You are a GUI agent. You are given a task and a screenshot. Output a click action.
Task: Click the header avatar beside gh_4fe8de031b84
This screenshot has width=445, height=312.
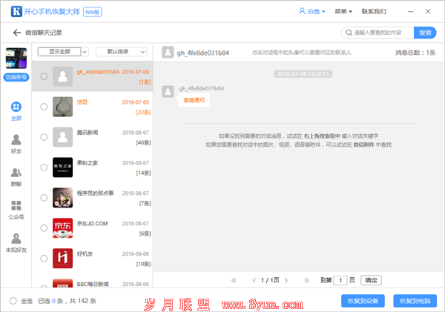click(168, 52)
